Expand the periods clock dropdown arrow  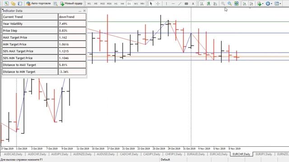[271, 4]
